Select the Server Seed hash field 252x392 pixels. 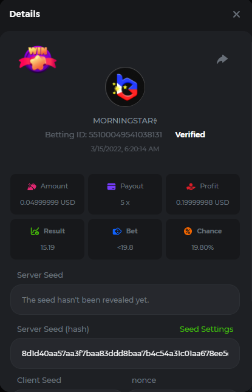click(x=125, y=354)
